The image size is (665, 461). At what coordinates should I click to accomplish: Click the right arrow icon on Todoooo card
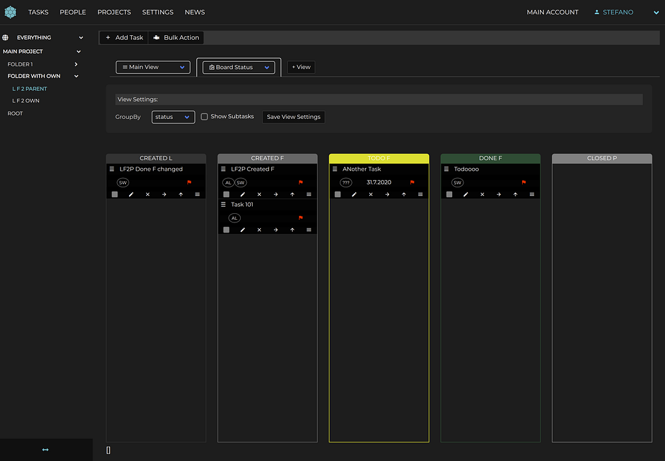tap(499, 195)
